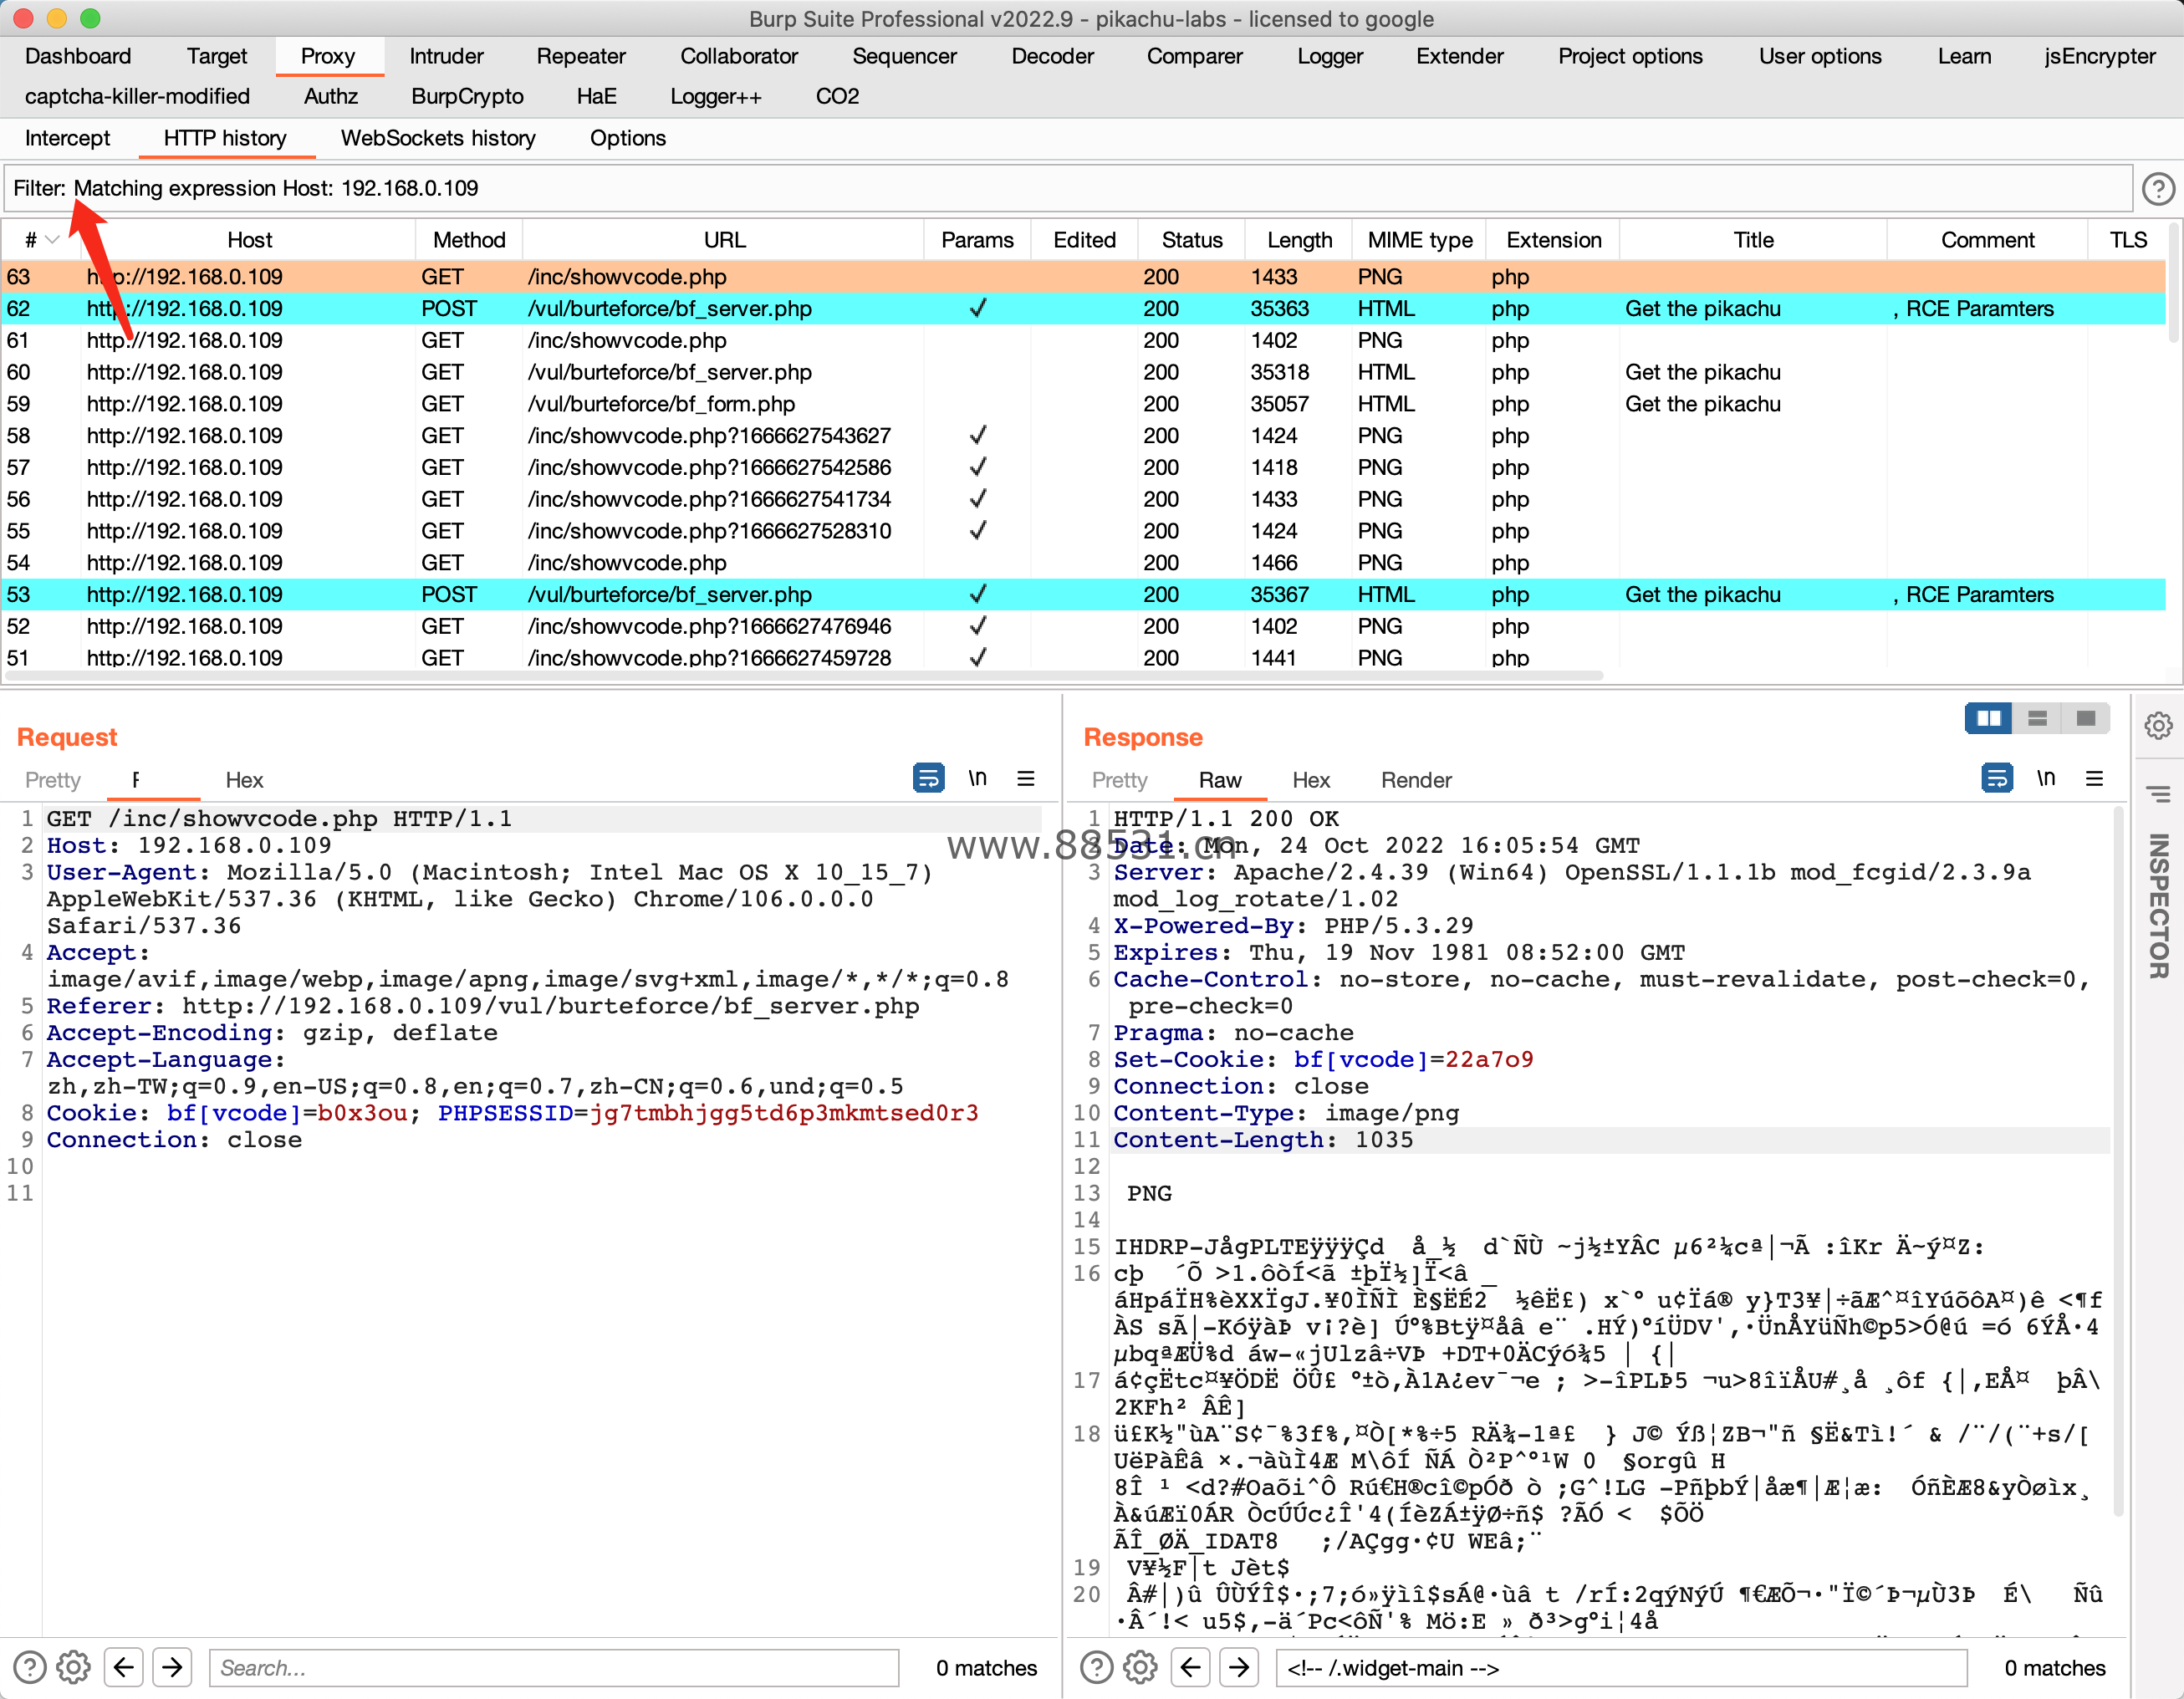Viewport: 2184px width, 1699px height.
Task: Switch Response view to Pretty
Action: click(x=1120, y=780)
